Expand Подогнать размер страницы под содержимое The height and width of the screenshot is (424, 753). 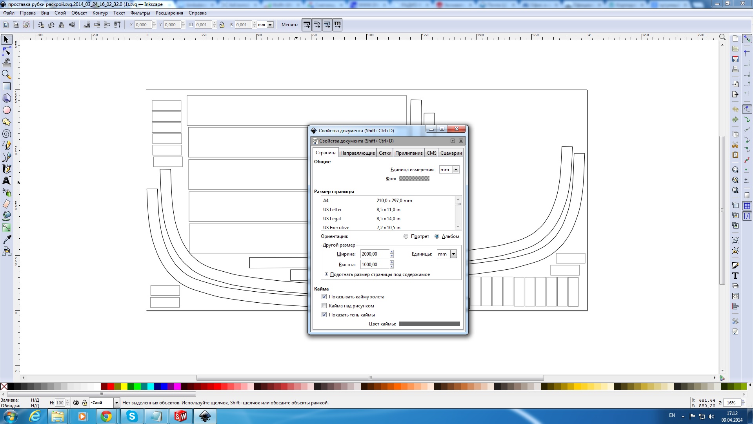(x=326, y=274)
